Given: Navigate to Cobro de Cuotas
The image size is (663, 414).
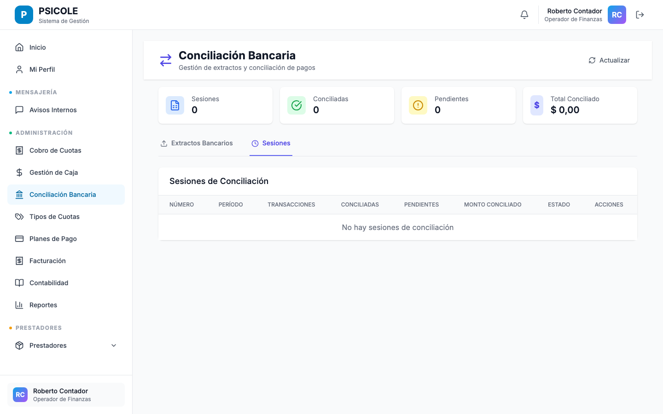Looking at the screenshot, I should tap(66, 150).
